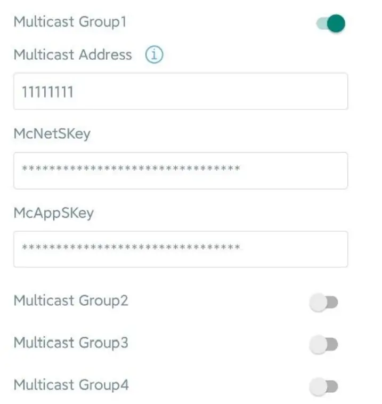Click into the McNetSKey input box
382x404 pixels.
(181, 170)
